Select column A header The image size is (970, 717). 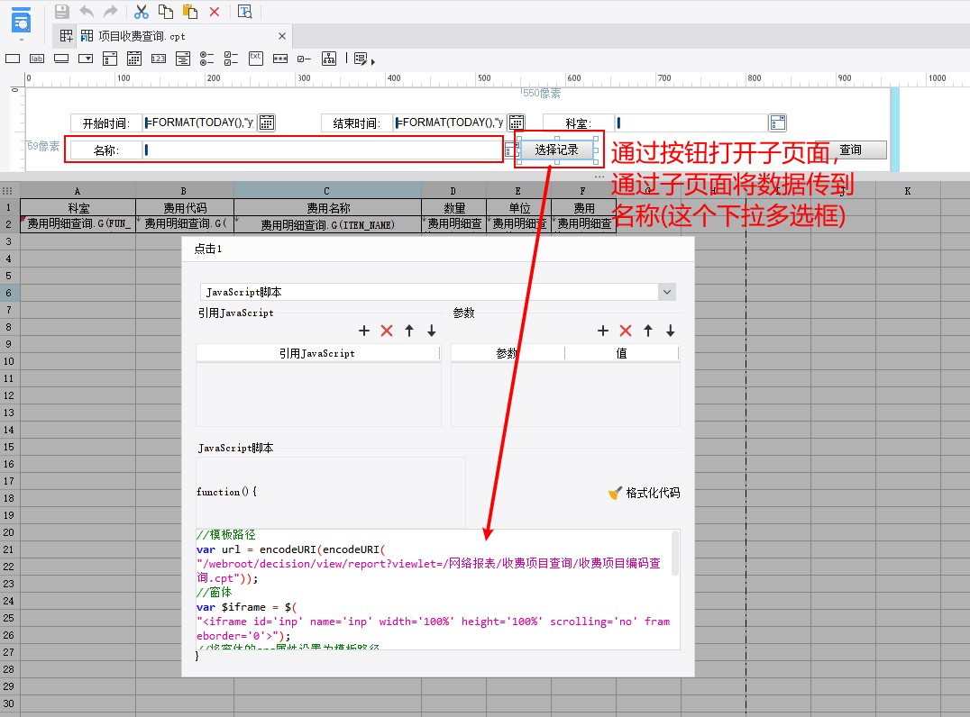tap(78, 191)
